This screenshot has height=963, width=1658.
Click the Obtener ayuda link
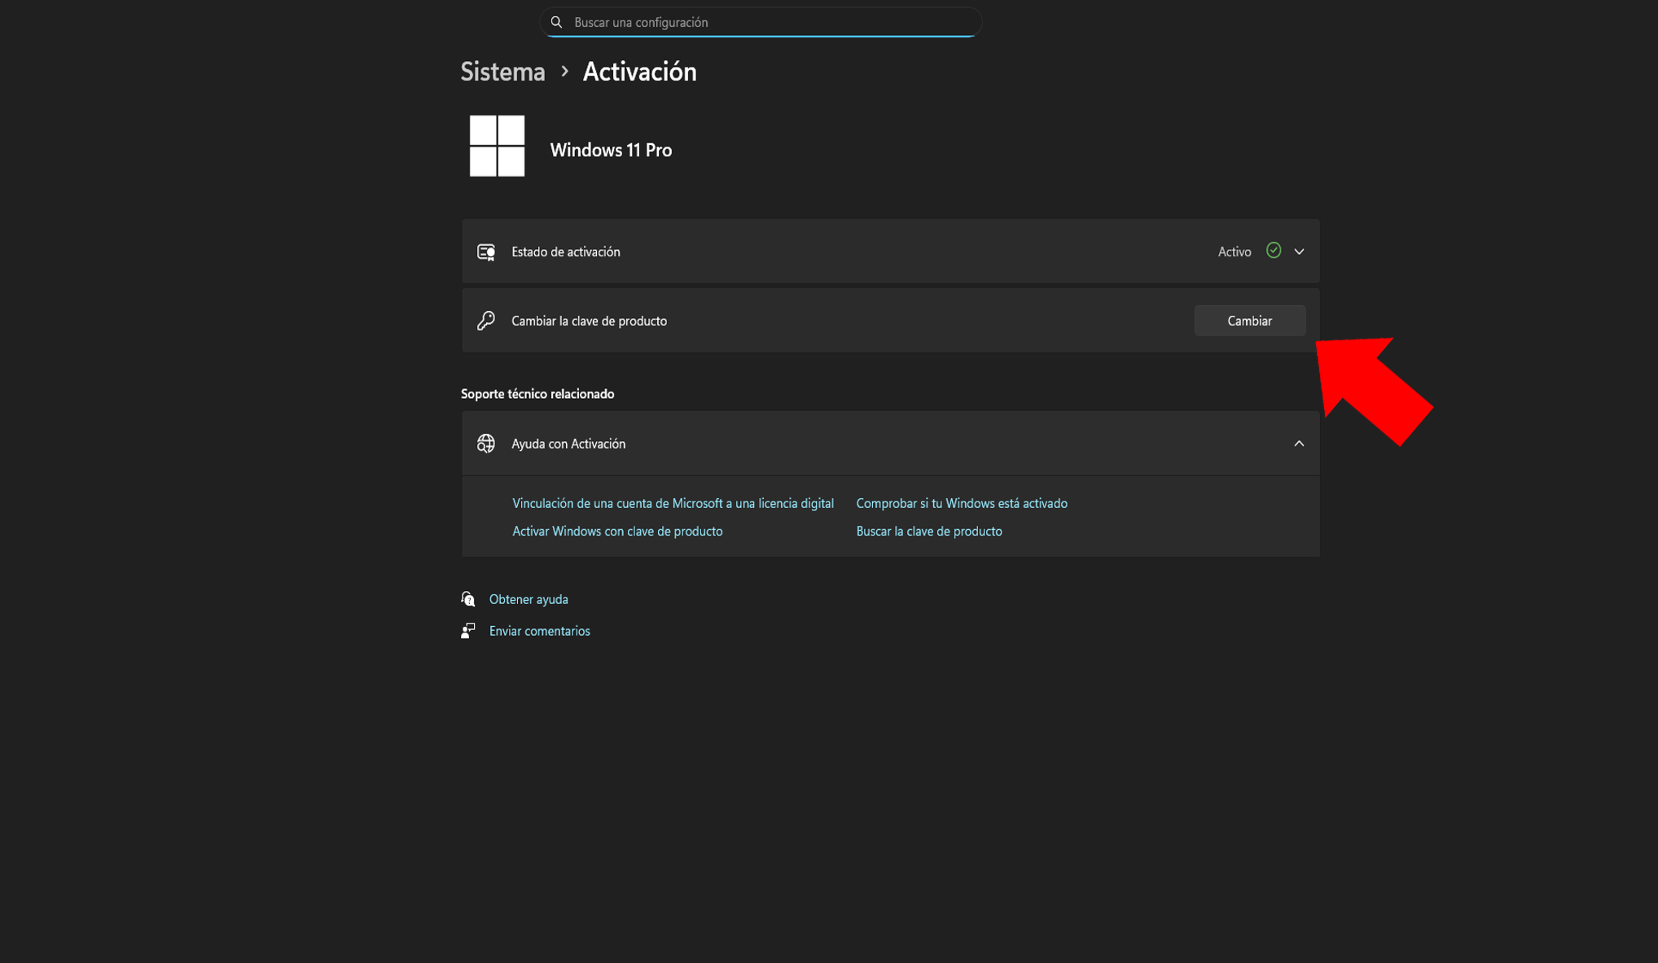pyautogui.click(x=529, y=599)
